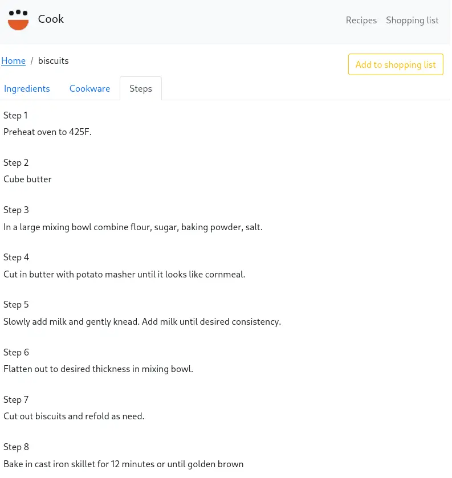452x478 pixels.
Task: Click the first faded tag under Step 5
Action: pos(35,332)
